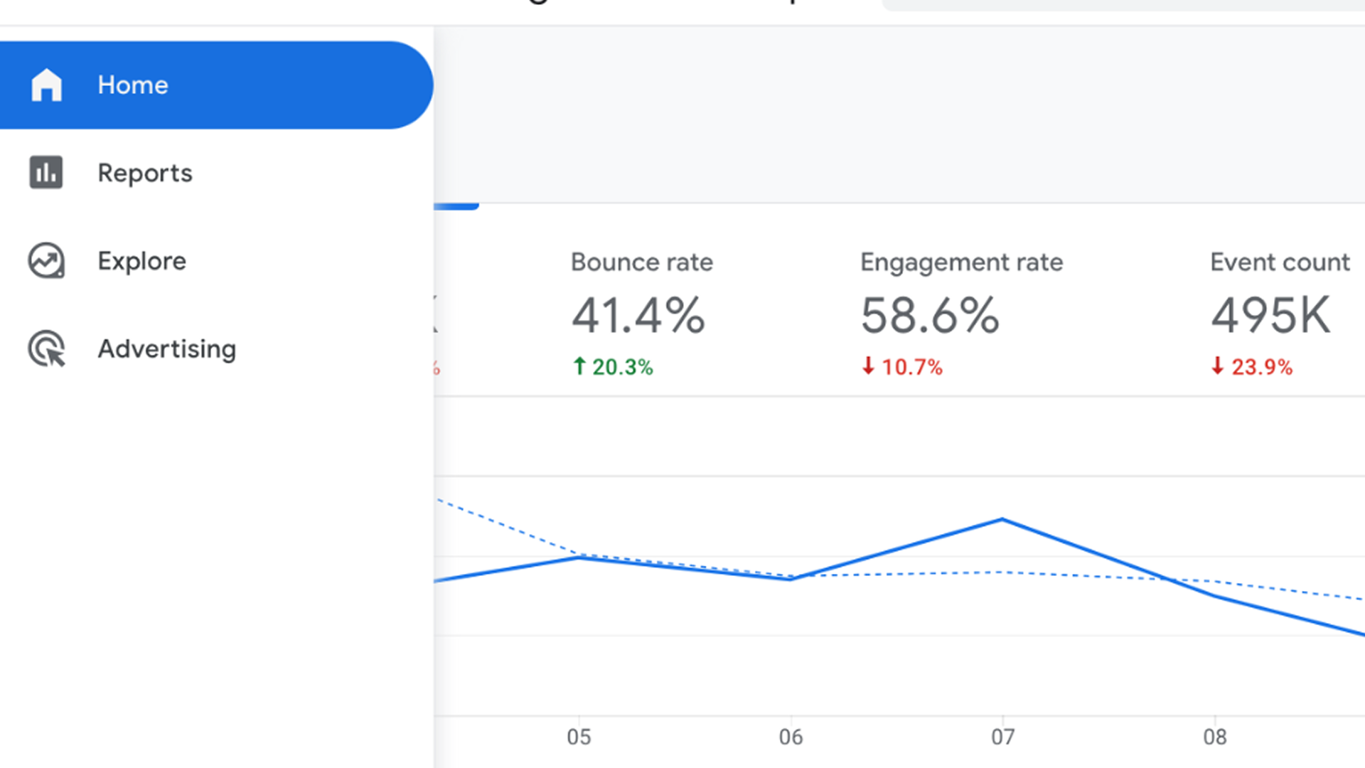The height and width of the screenshot is (768, 1365).
Task: Click the red 23.9% decrease indicator
Action: coord(1251,367)
